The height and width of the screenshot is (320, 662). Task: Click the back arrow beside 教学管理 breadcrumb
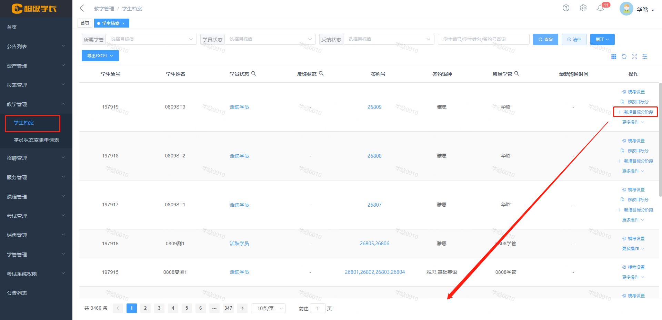[x=81, y=8]
